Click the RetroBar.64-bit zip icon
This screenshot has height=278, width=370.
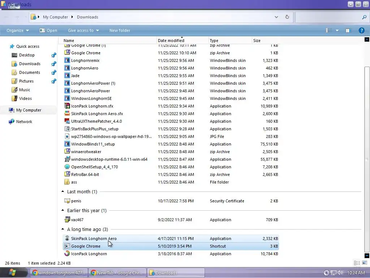(67, 174)
